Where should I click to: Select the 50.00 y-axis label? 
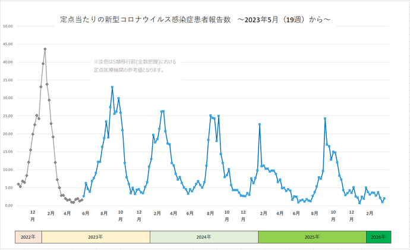point(8,26)
